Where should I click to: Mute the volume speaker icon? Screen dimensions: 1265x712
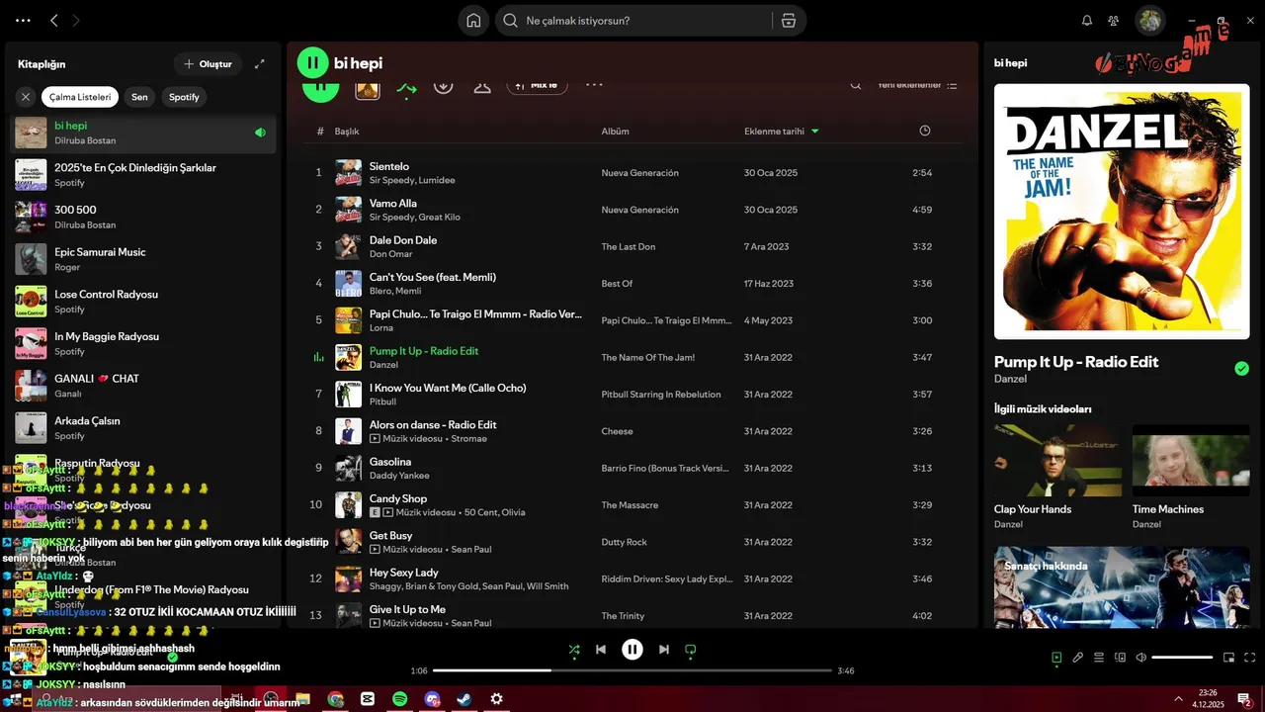pyautogui.click(x=1141, y=658)
